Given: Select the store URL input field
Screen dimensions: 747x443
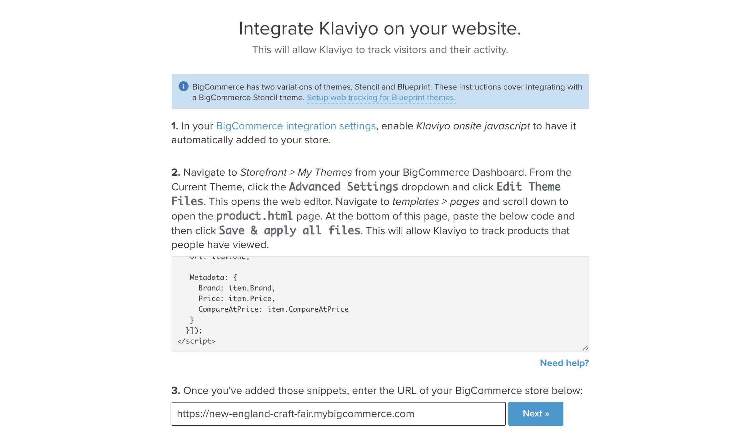Looking at the screenshot, I should click(x=338, y=413).
